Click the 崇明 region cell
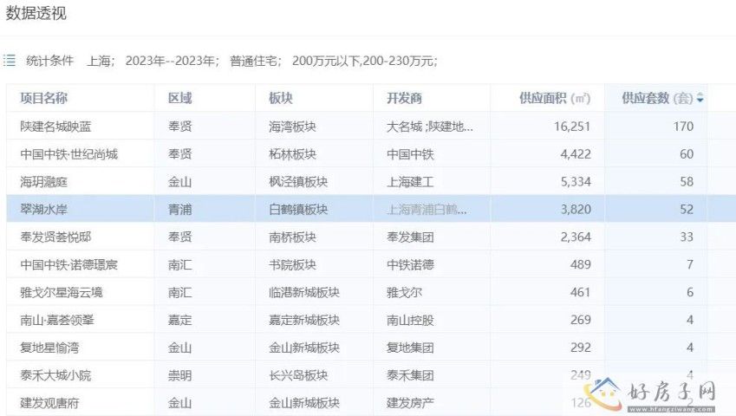 (x=179, y=375)
